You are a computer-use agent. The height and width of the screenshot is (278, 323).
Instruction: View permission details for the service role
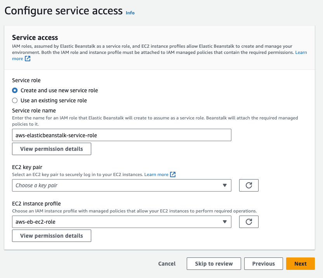pyautogui.click(x=51, y=149)
